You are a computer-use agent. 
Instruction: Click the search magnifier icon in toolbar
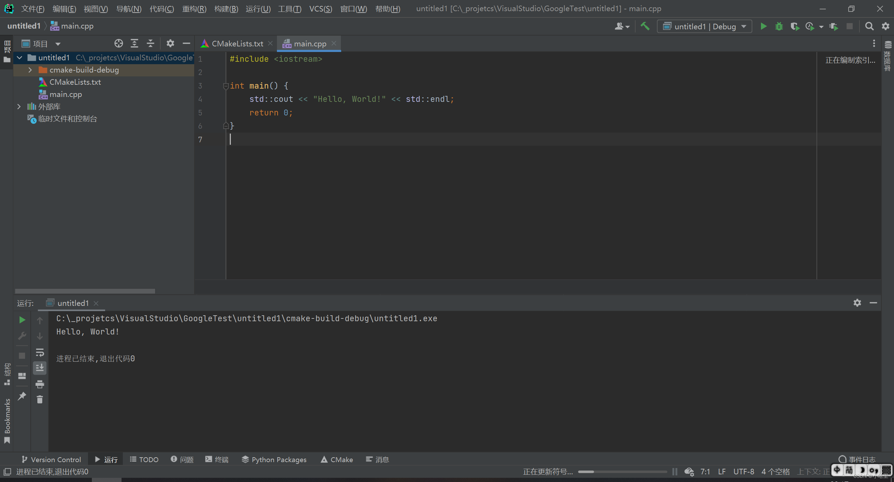click(869, 27)
